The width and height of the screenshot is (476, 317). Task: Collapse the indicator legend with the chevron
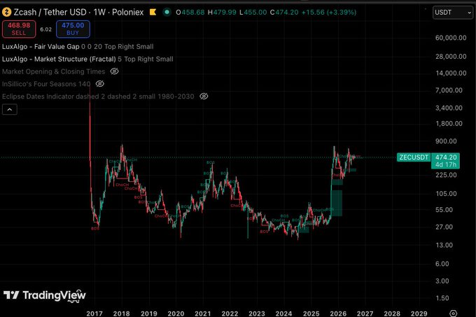(x=10, y=109)
